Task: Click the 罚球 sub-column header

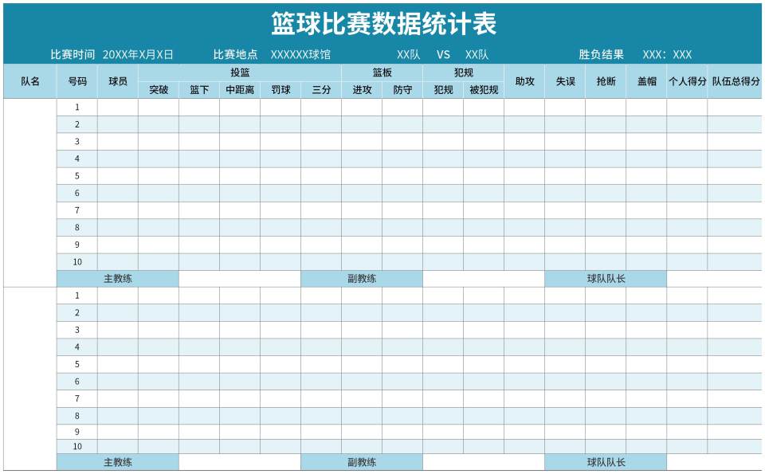Action: click(280, 90)
